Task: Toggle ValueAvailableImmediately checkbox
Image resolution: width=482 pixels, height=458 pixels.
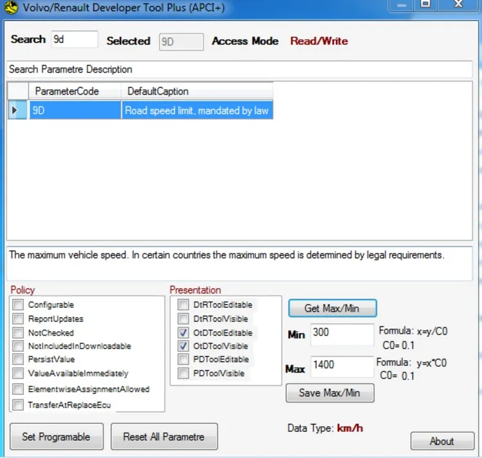Action: [x=18, y=374]
